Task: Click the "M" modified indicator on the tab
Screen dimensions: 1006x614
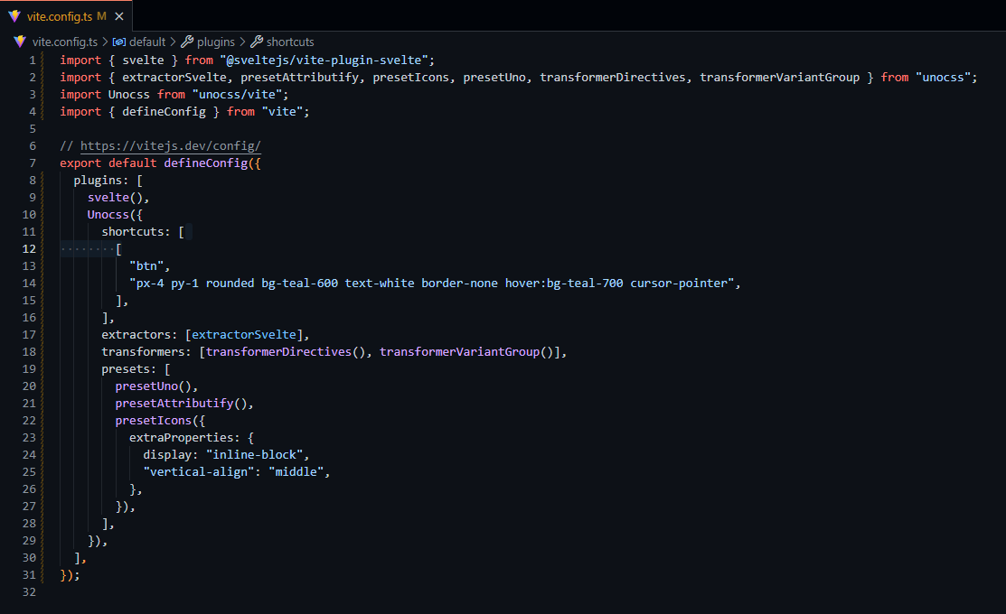Action: click(x=102, y=15)
